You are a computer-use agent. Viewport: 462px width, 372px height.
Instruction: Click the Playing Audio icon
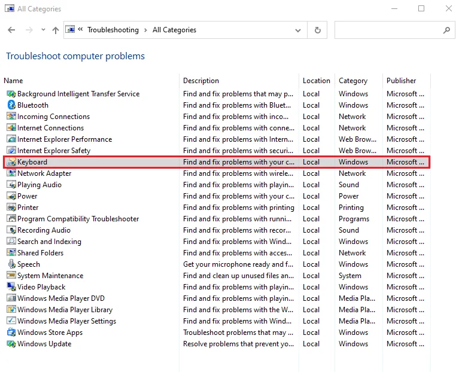pos(11,185)
